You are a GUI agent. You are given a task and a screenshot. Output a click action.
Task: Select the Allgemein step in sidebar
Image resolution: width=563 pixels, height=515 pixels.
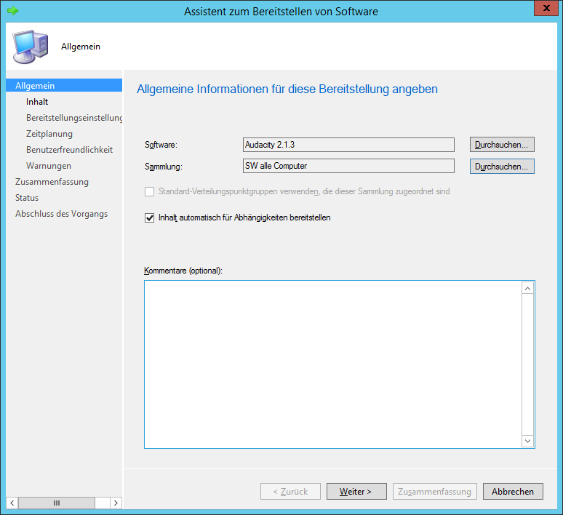point(35,86)
